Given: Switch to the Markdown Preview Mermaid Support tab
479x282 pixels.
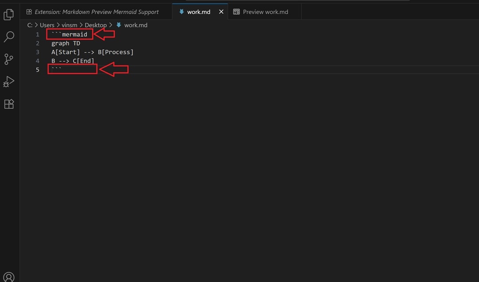Looking at the screenshot, I should click(98, 12).
